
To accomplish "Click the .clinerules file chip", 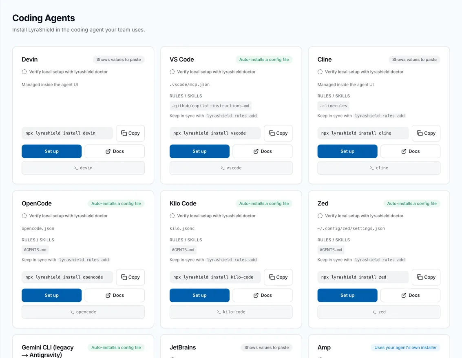I will [x=334, y=106].
